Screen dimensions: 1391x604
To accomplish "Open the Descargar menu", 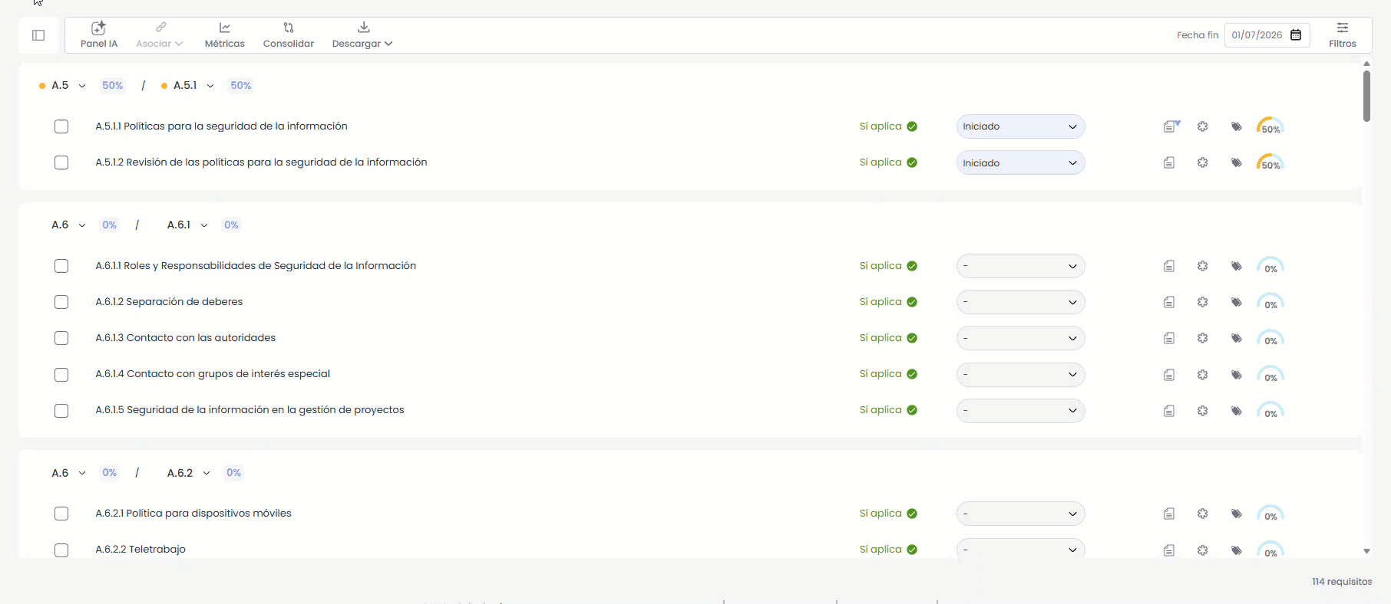I will (362, 35).
